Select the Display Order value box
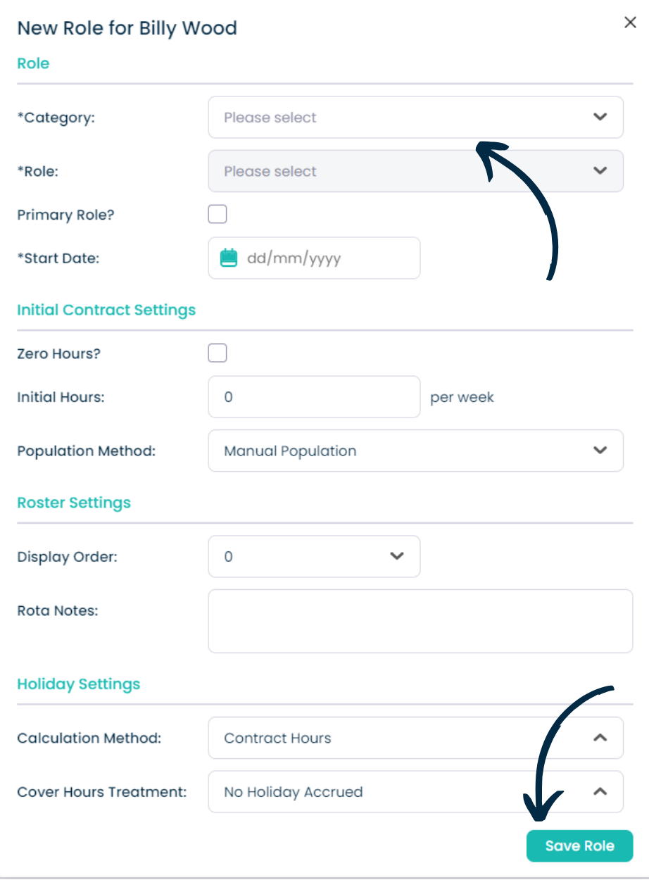 pos(315,556)
